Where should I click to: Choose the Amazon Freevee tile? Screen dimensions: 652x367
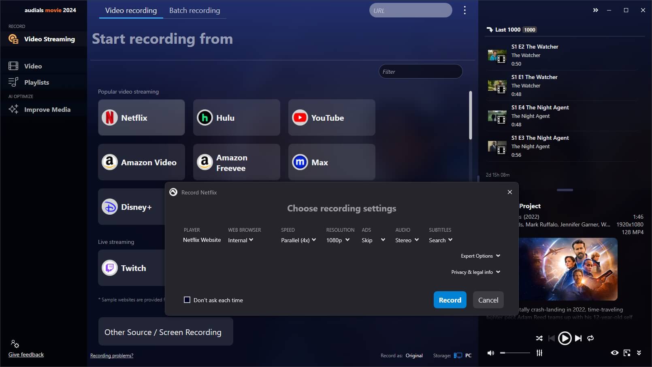tap(237, 162)
